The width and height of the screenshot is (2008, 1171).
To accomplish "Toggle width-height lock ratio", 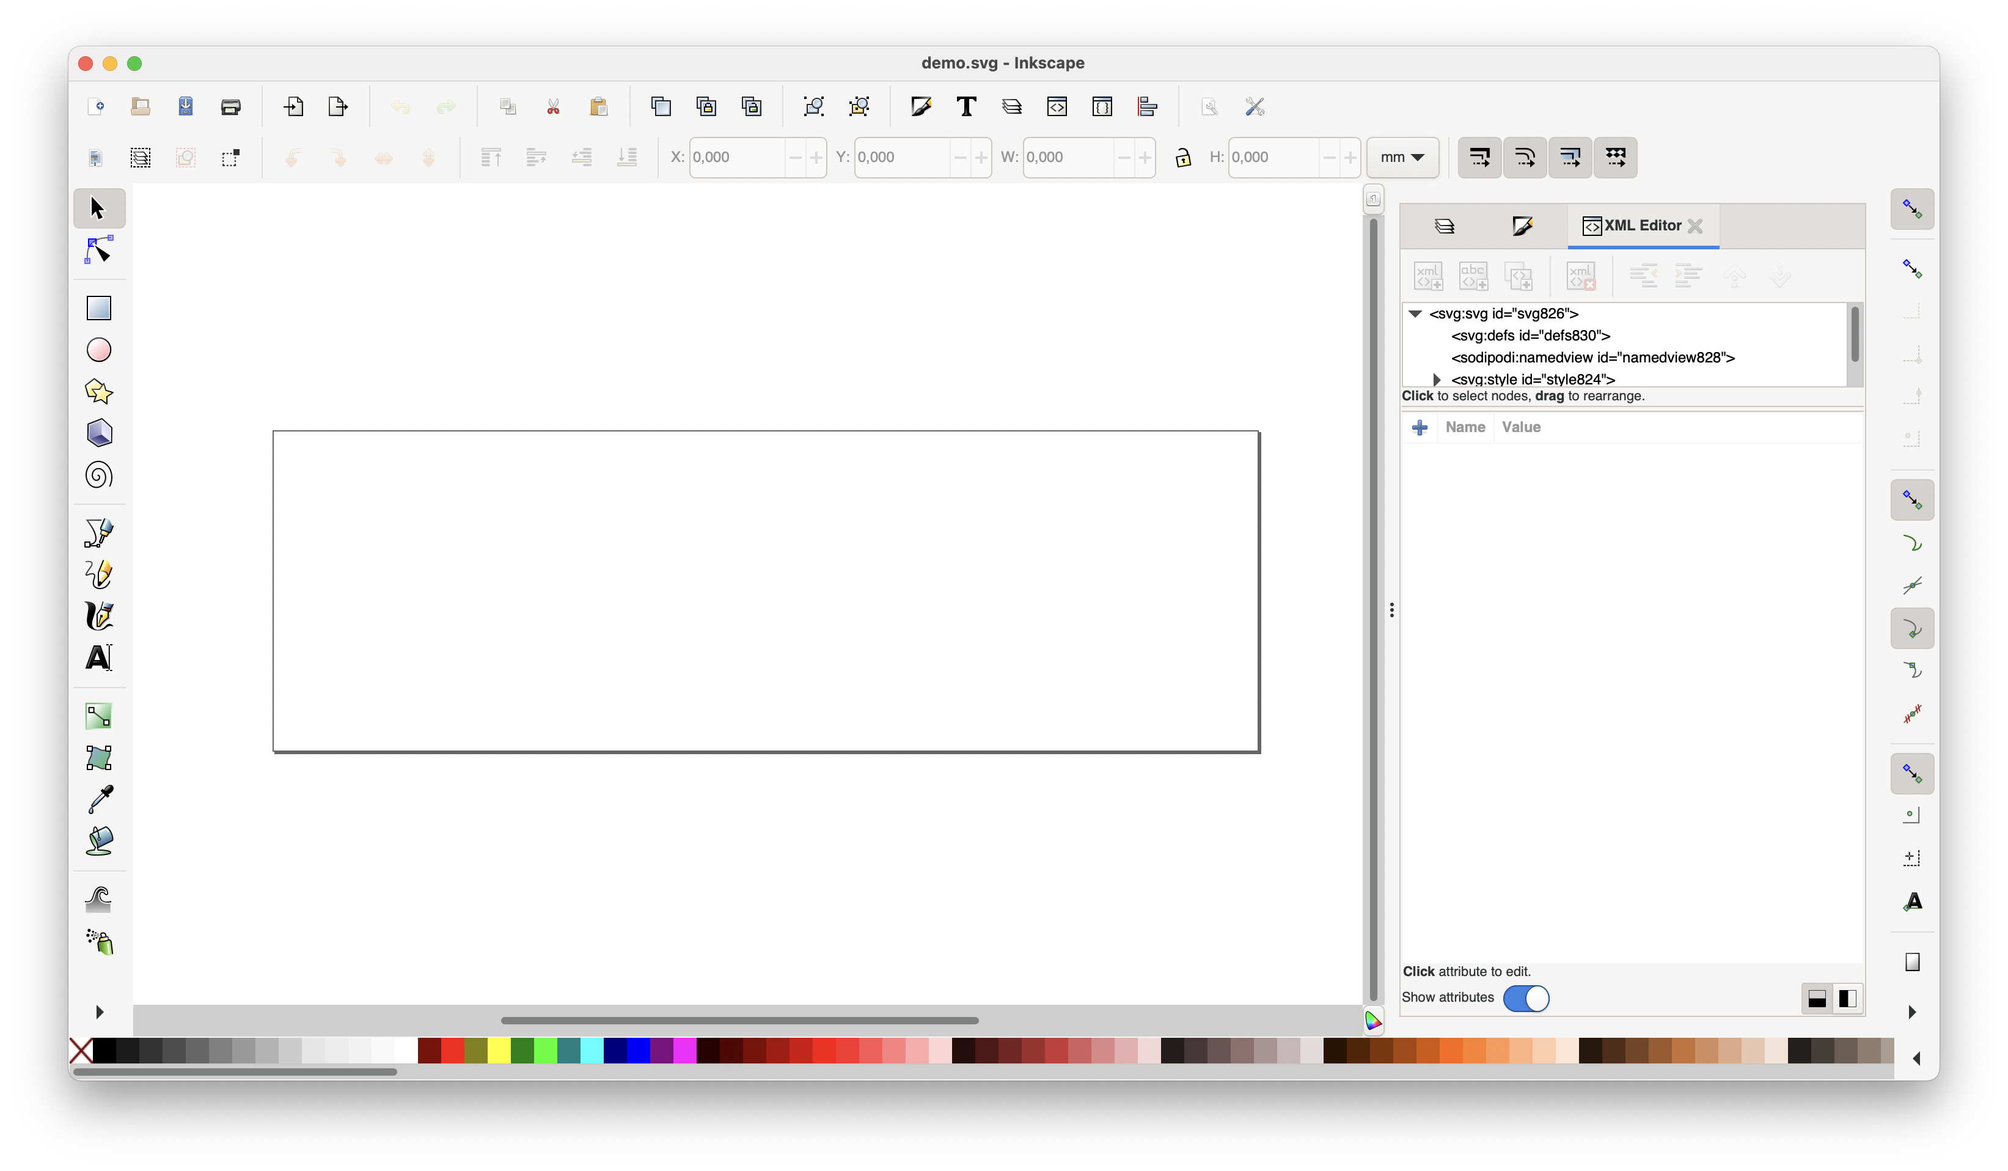I will tap(1183, 157).
